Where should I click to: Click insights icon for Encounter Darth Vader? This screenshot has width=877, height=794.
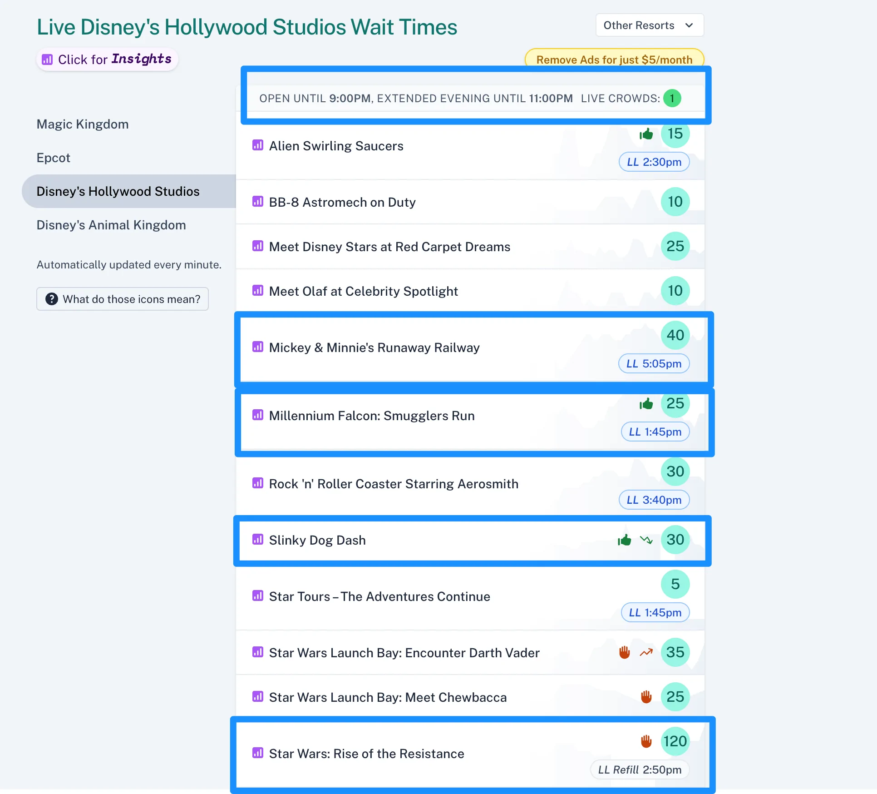click(x=258, y=652)
